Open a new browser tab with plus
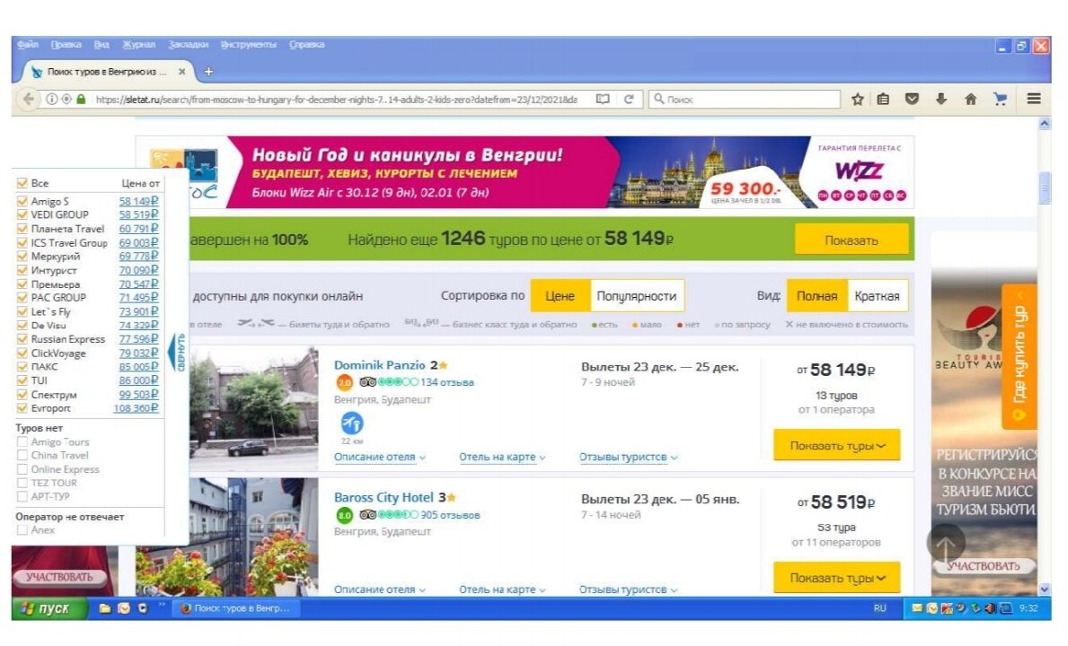 click(x=208, y=72)
